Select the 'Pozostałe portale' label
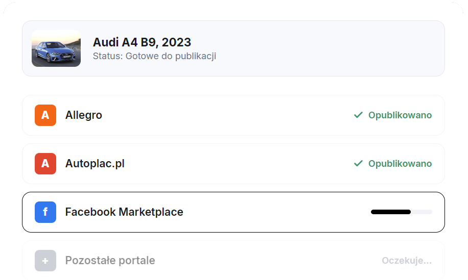This screenshot has width=468, height=280. click(110, 261)
